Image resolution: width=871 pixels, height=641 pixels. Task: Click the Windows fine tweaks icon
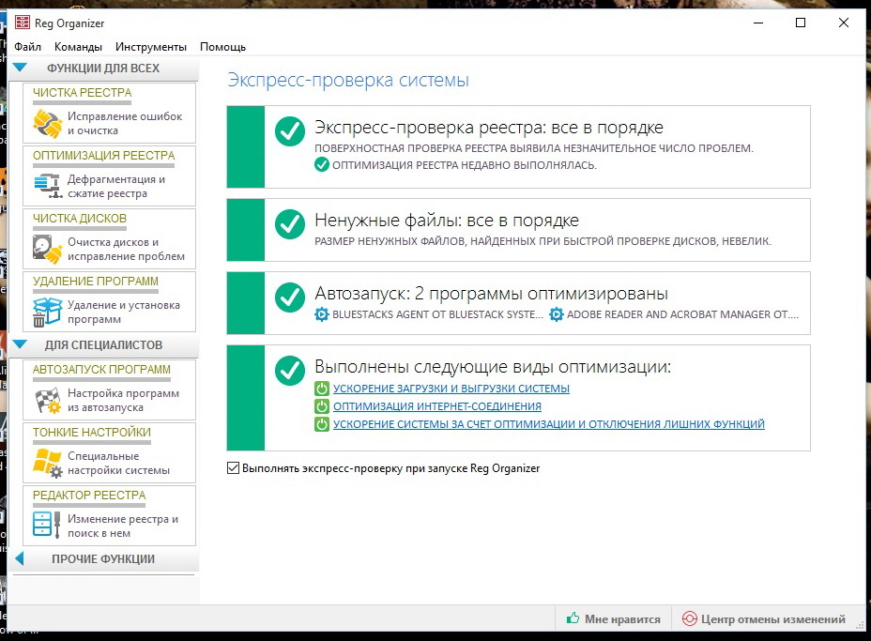47,463
